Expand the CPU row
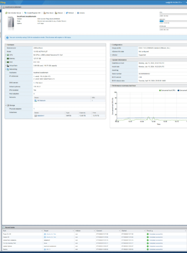The height and width of the screenshot is (253, 187). point(6,55)
